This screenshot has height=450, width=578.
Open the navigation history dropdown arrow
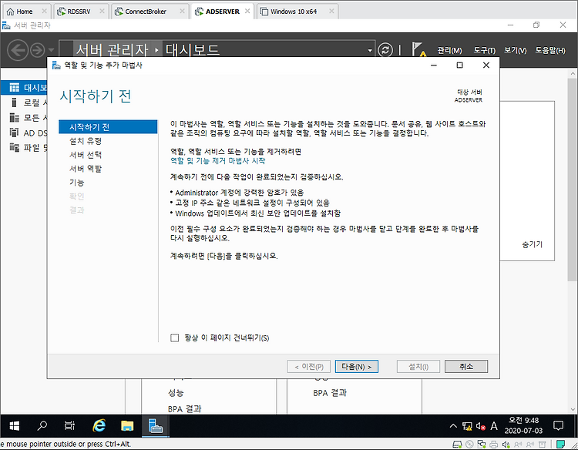point(51,50)
